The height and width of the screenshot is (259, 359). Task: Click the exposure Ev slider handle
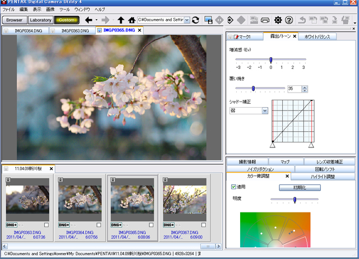[271, 60]
